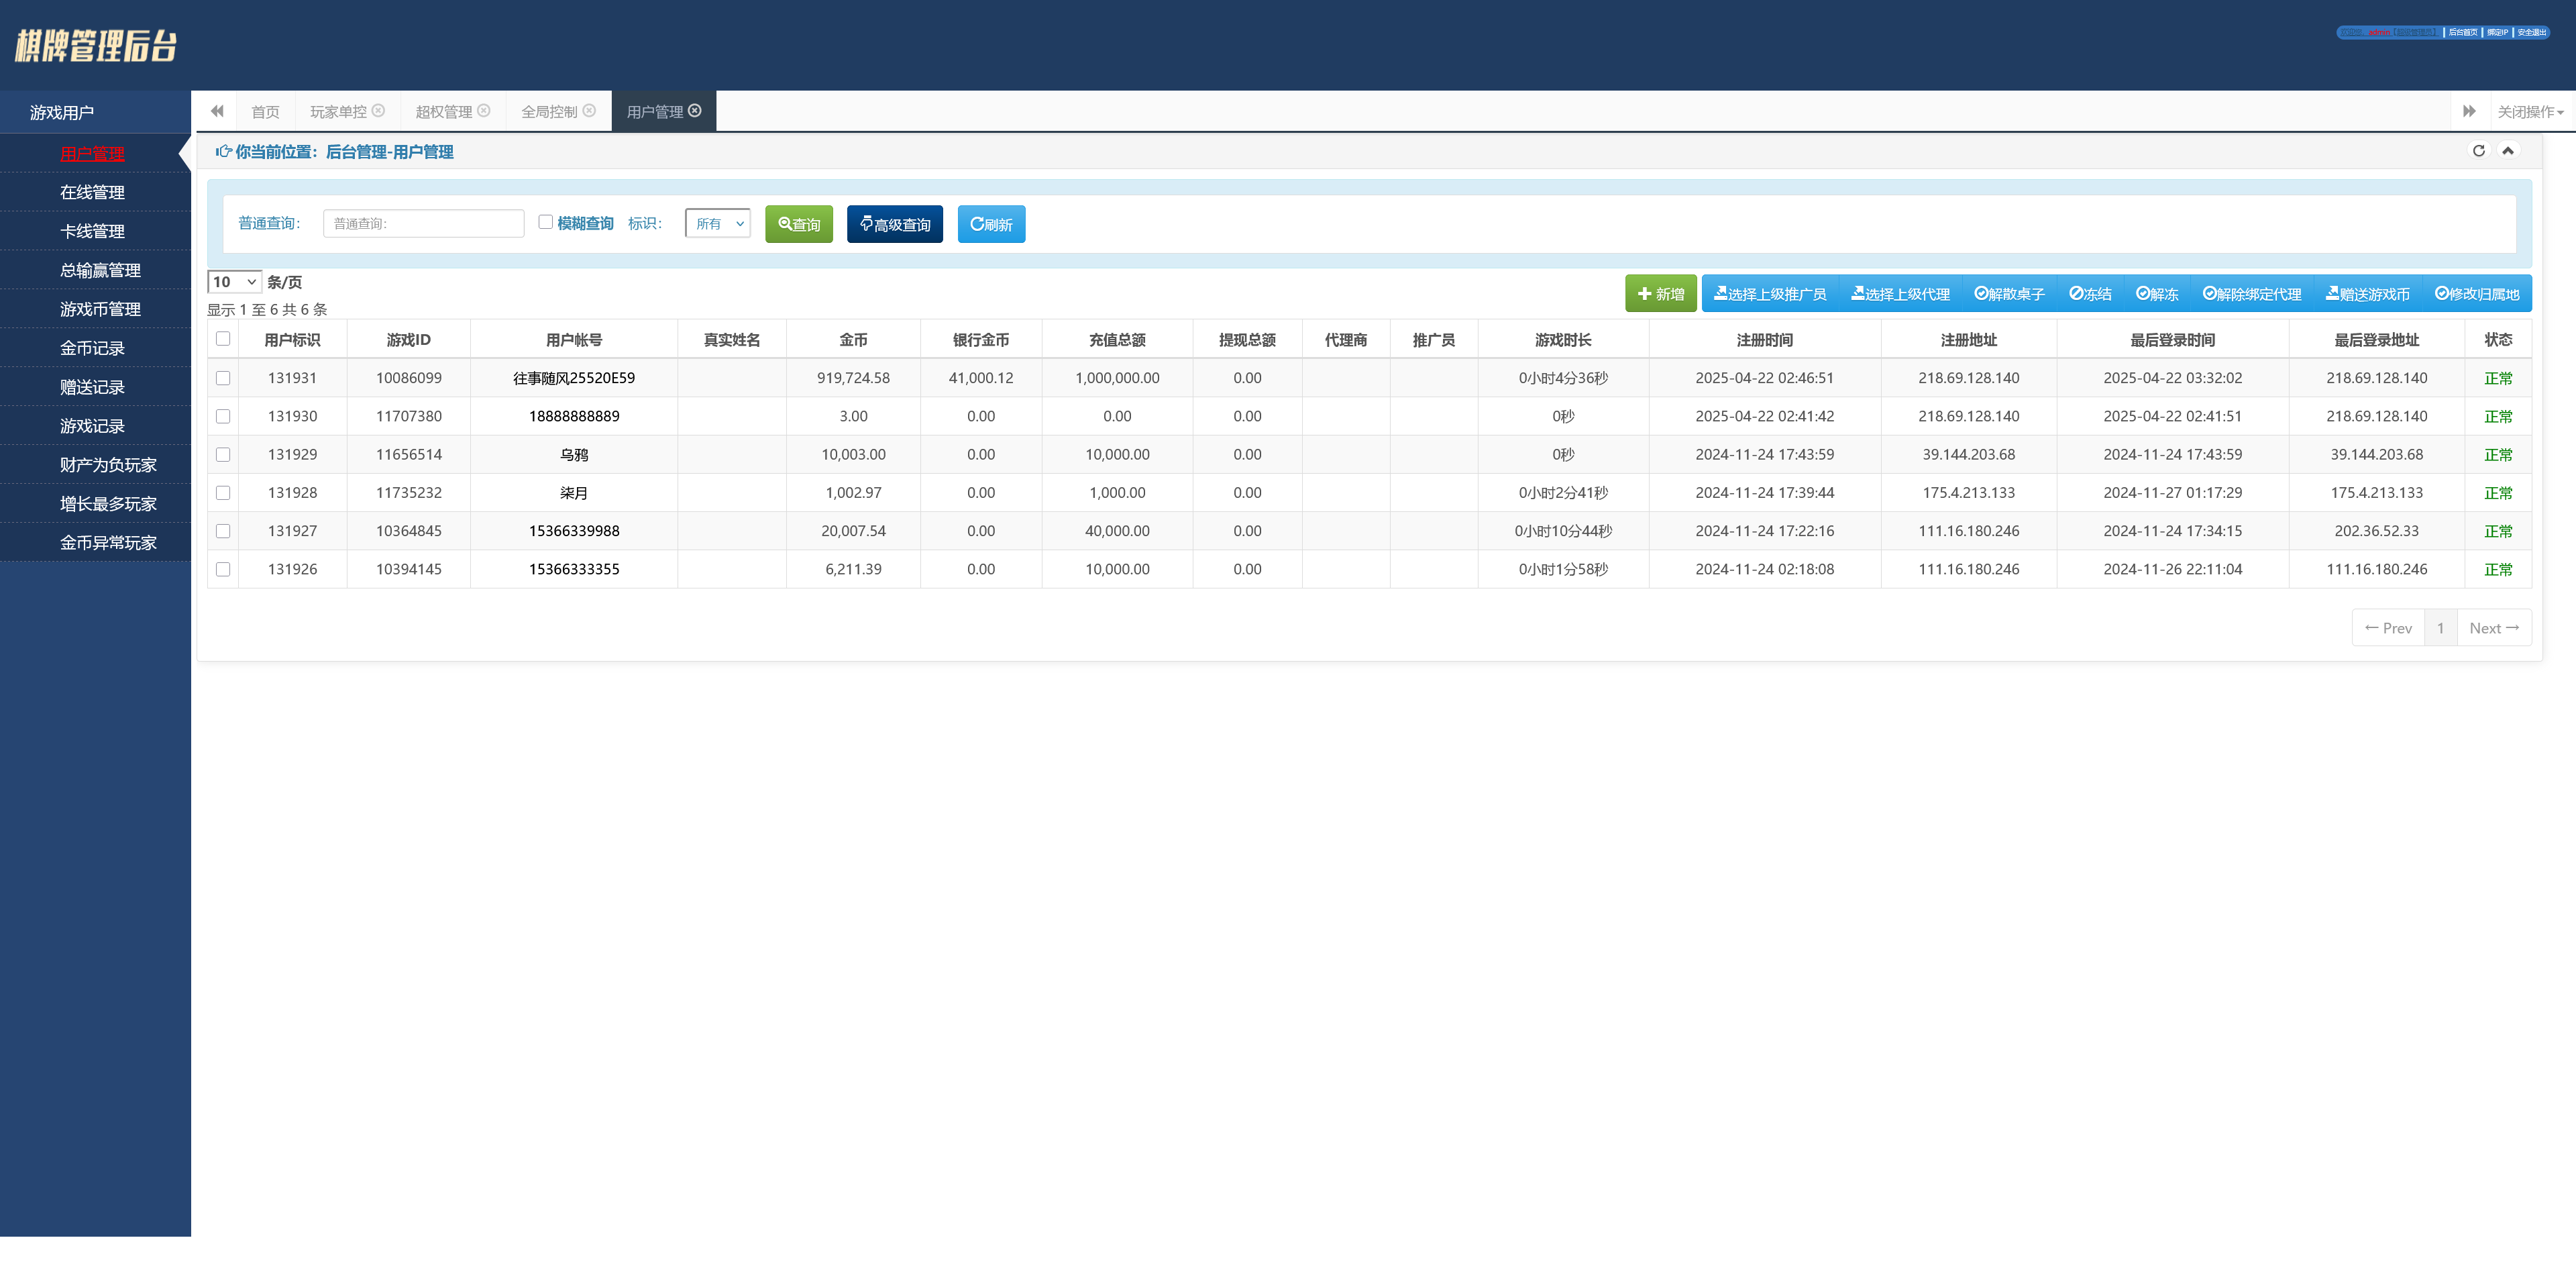Collapse panel with the up-chevron icon

(2507, 151)
